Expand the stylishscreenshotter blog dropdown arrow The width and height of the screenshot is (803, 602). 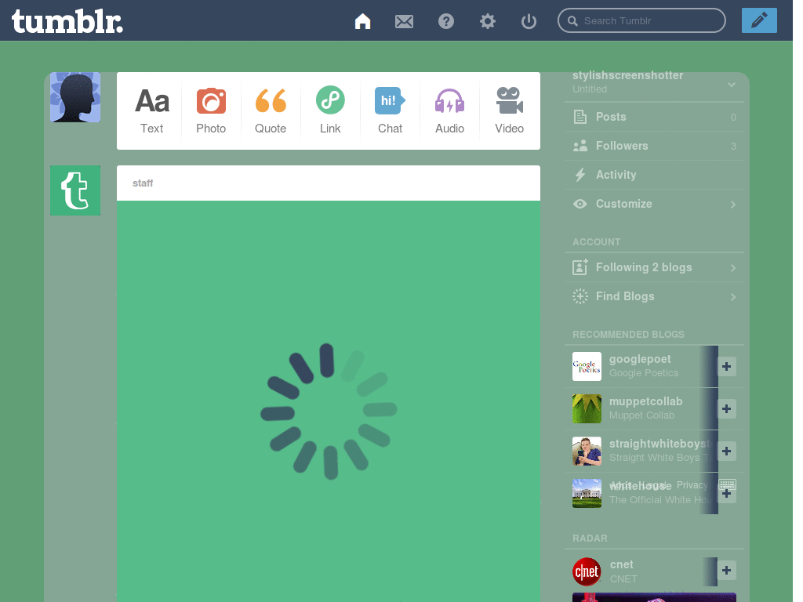point(732,85)
